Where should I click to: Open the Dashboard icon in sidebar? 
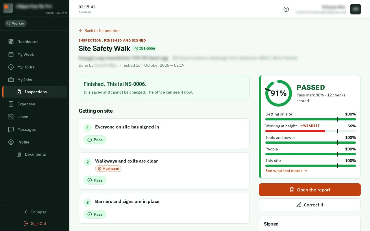tap(11, 42)
